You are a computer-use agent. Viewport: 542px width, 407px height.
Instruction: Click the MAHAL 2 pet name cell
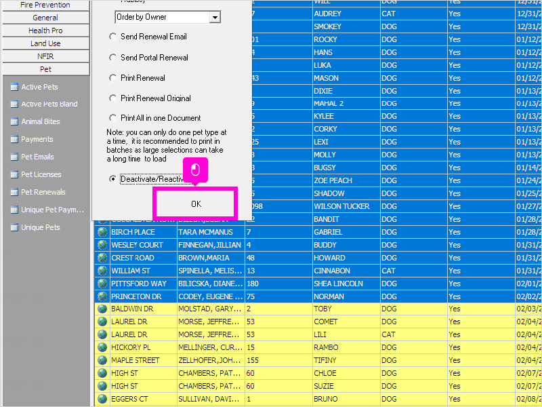(346, 103)
